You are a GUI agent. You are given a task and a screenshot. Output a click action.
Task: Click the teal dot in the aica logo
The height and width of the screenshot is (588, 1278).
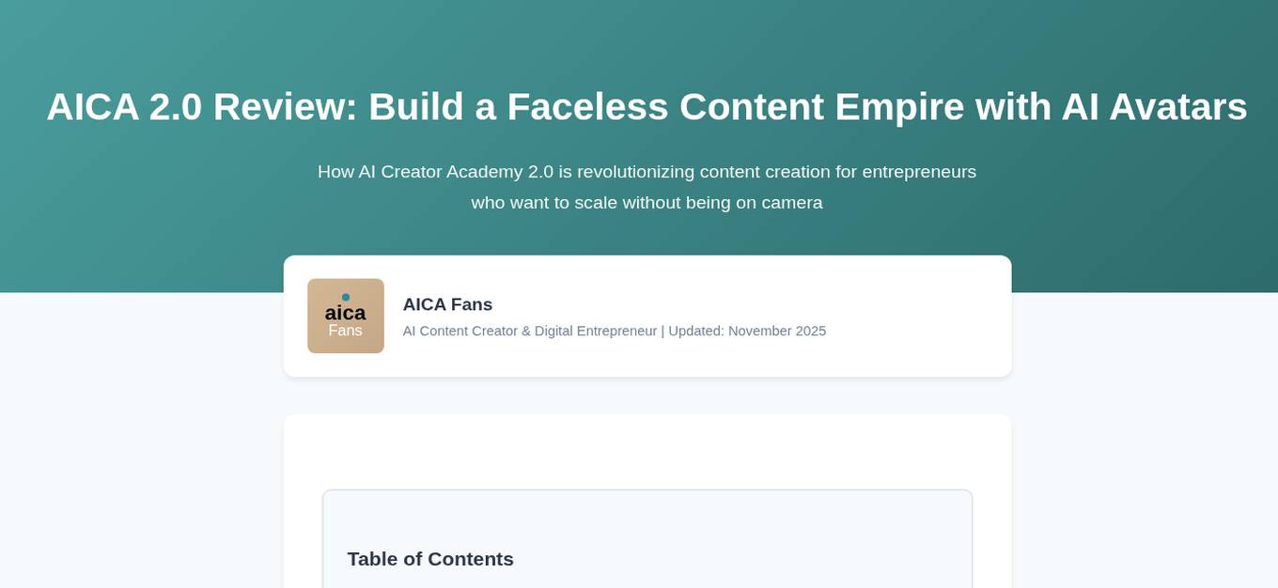(x=346, y=297)
